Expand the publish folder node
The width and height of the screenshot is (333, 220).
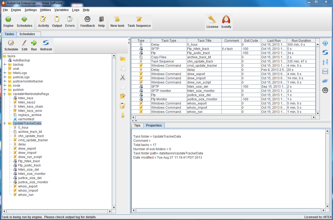pyautogui.click(x=5, y=90)
